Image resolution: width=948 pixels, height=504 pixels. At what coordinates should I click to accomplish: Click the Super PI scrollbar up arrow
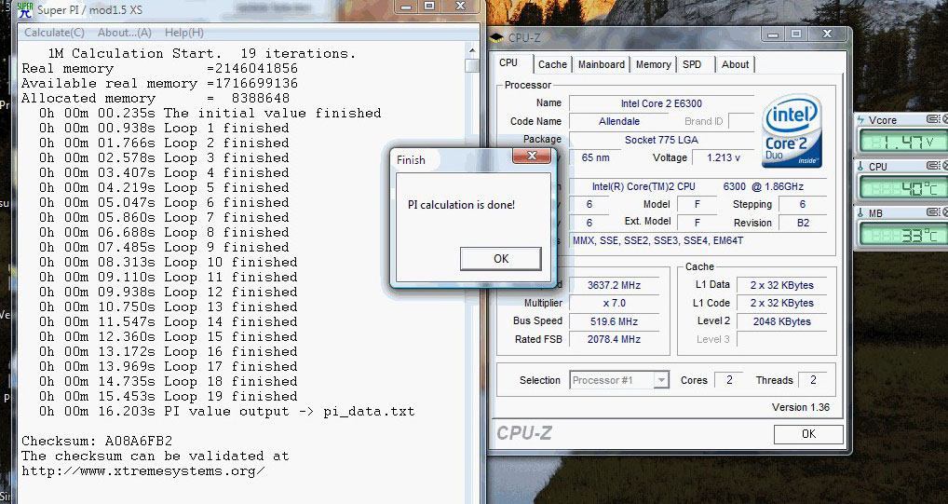(471, 51)
